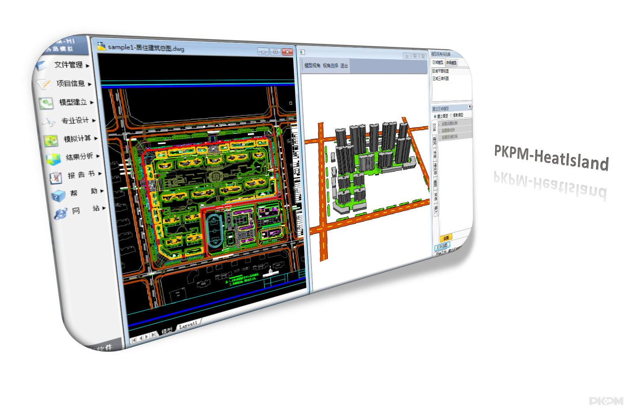Click the 结果分析 3D results icon
634x415 pixels.
[53, 158]
